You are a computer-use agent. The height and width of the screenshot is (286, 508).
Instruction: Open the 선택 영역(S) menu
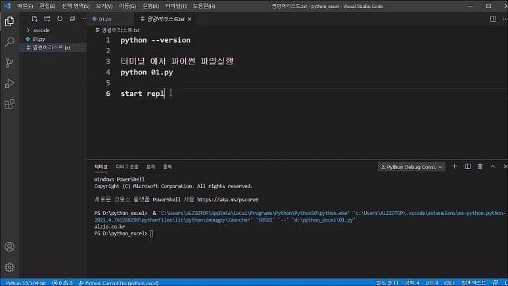coord(76,6)
